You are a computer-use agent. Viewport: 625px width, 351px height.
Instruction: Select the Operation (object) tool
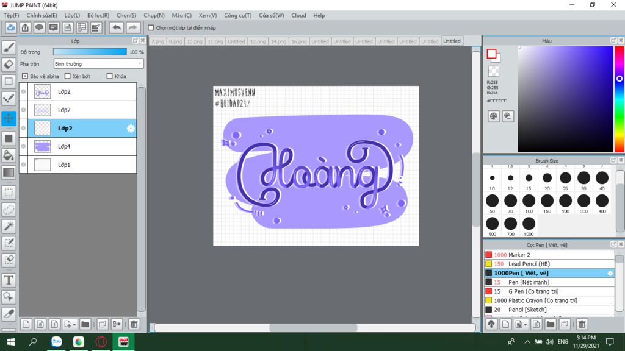click(x=9, y=297)
